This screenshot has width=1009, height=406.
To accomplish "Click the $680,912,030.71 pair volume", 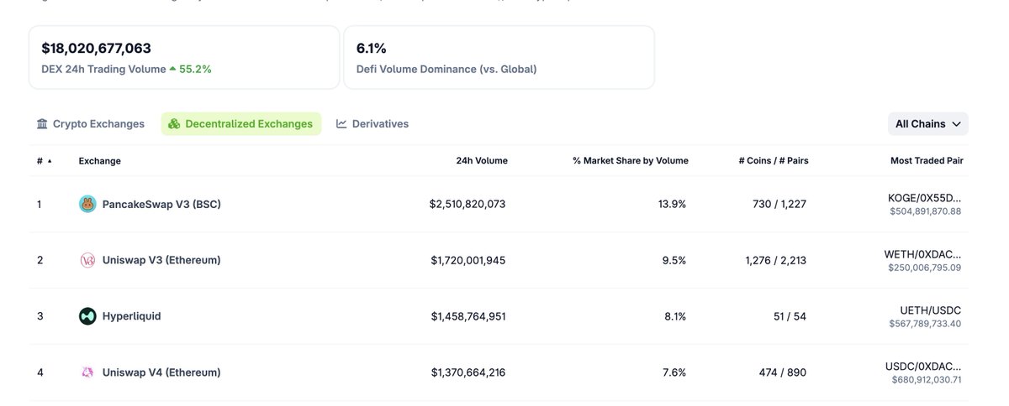I will pyautogui.click(x=927, y=380).
